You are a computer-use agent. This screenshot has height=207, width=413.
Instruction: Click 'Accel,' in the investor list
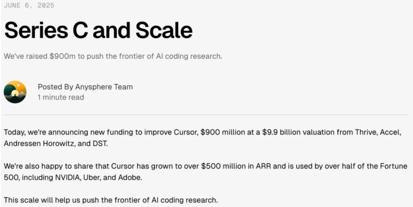pyautogui.click(x=390, y=132)
